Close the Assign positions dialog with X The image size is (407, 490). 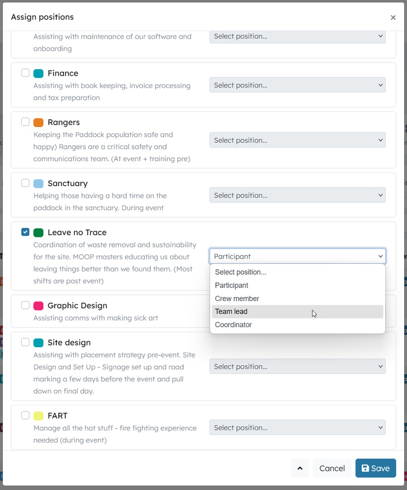tap(393, 17)
